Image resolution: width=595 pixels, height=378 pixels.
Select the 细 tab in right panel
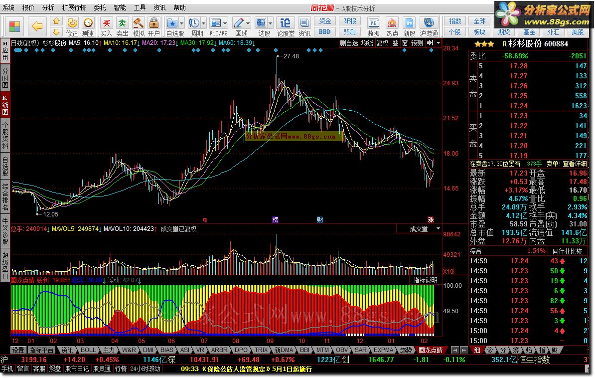click(477, 350)
